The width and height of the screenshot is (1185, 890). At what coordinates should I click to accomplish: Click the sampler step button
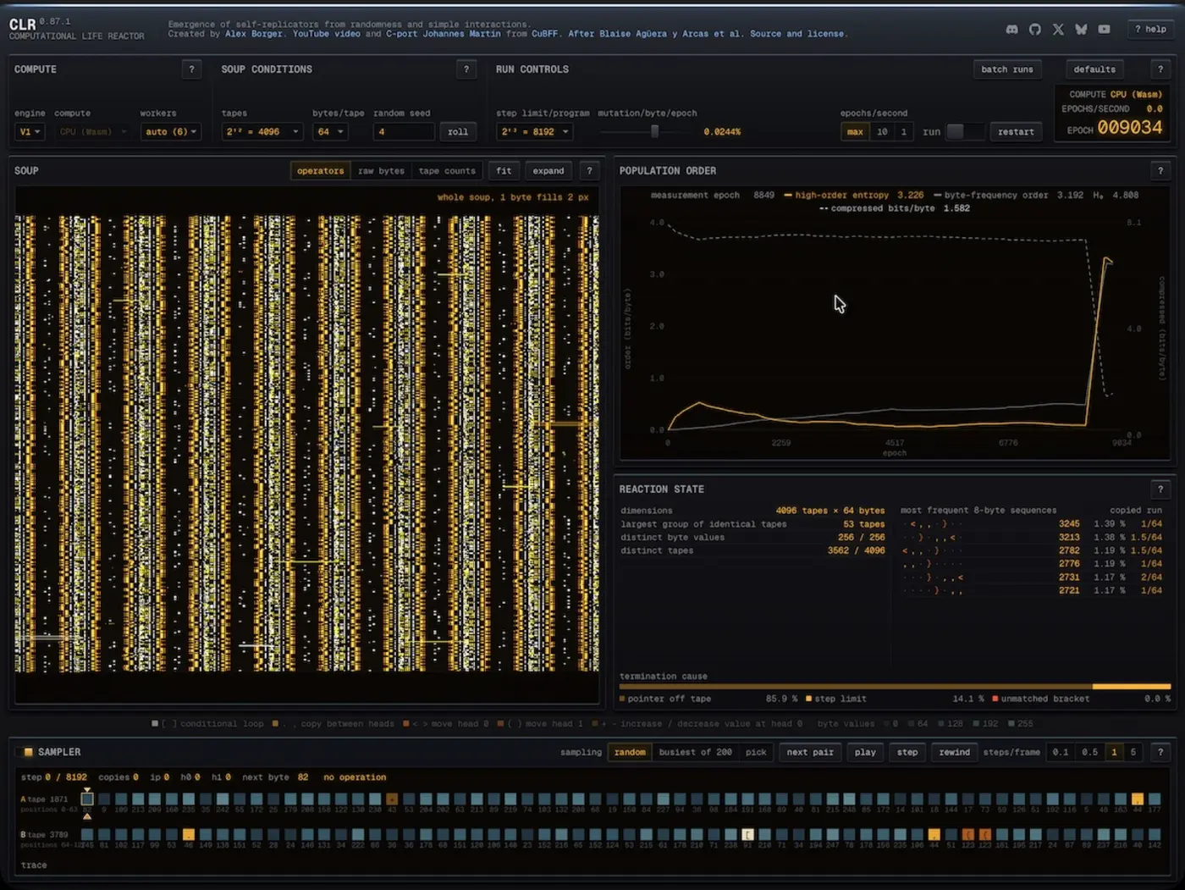point(907,752)
